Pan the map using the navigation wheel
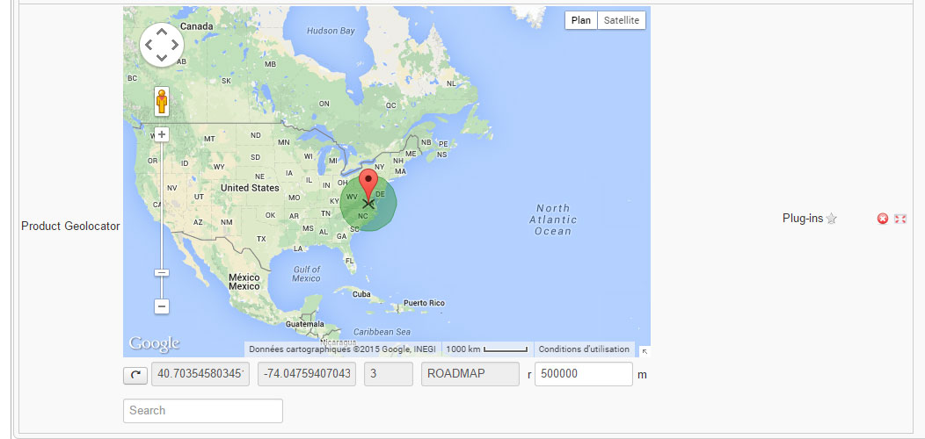Image resolution: width=925 pixels, height=439 pixels. (162, 44)
